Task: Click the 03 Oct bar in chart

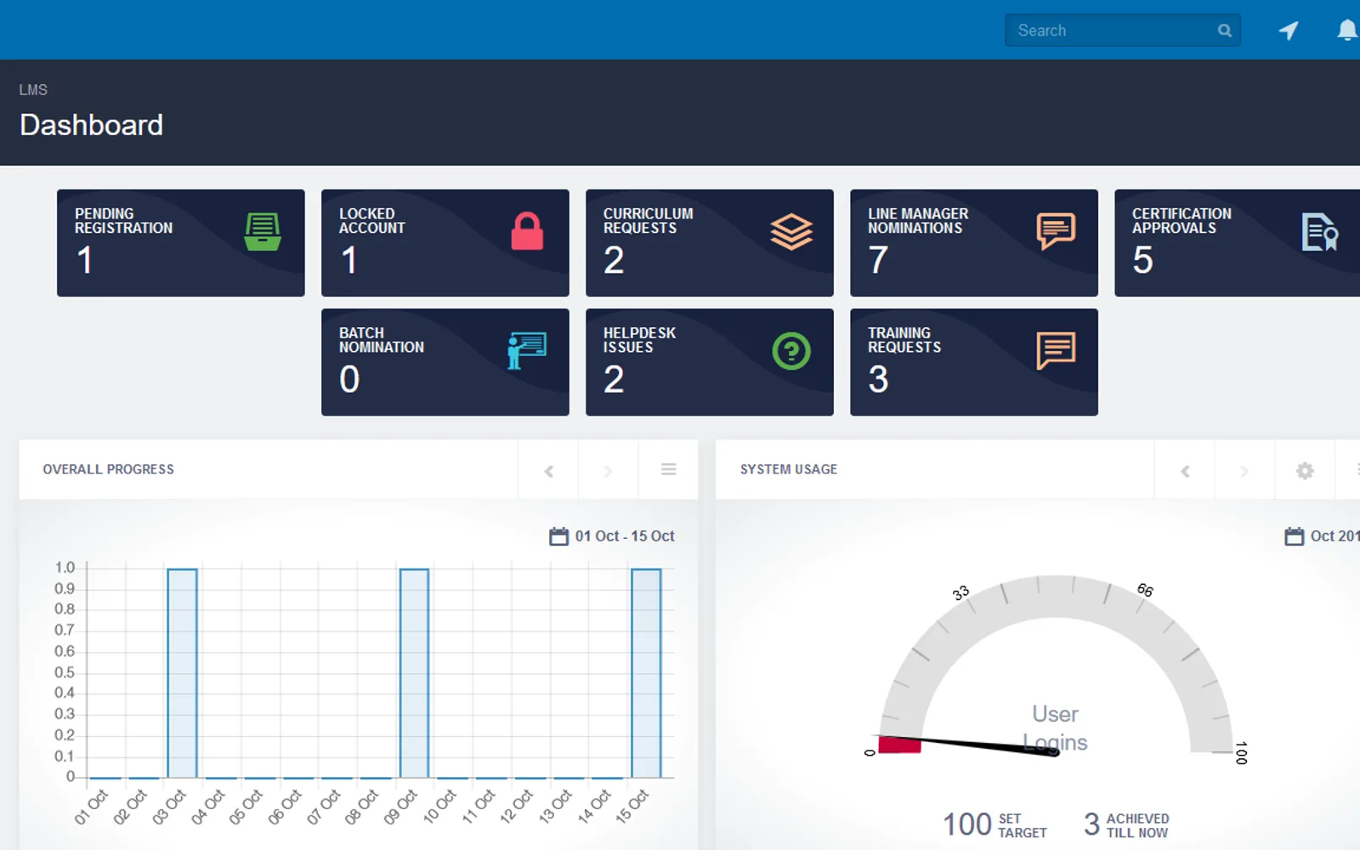Action: pos(182,673)
